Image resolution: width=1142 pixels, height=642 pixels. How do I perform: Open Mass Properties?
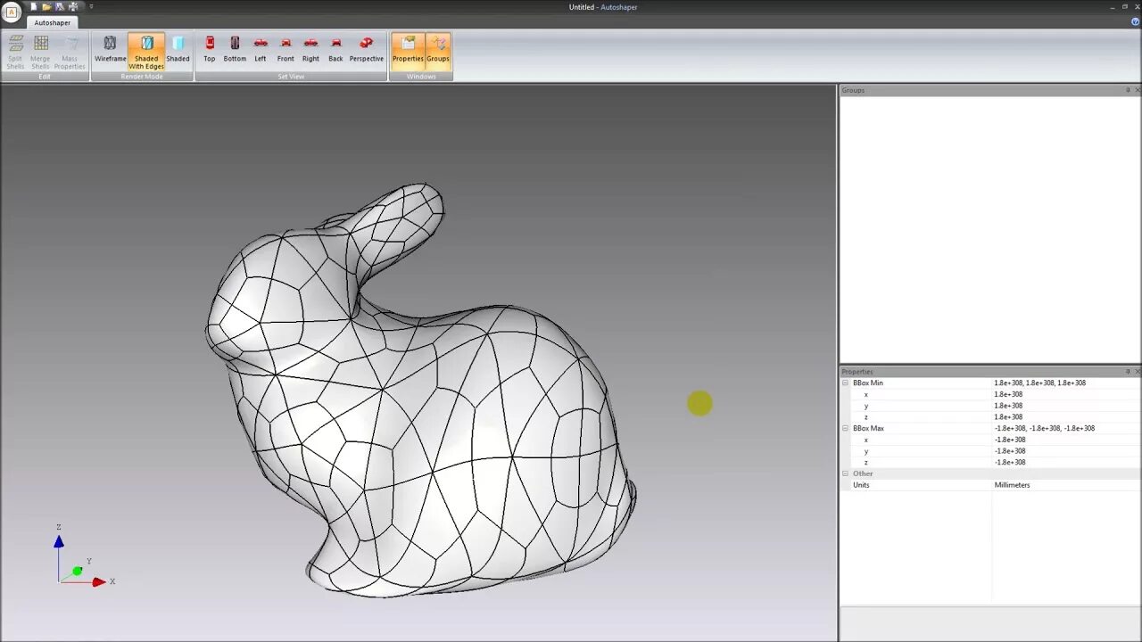[x=70, y=52]
